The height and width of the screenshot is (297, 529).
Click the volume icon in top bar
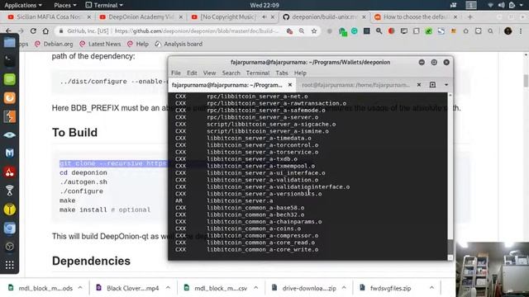[x=502, y=5]
